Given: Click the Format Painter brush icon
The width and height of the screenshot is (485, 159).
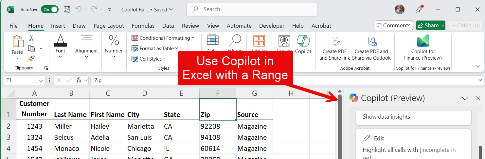Looking at the screenshot, I should [x=31, y=58].
